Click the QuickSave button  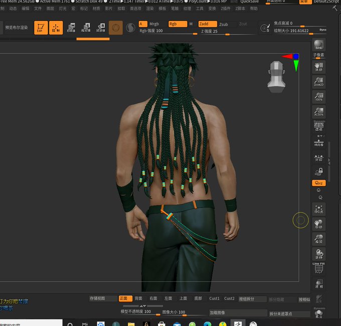pyautogui.click(x=249, y=2)
